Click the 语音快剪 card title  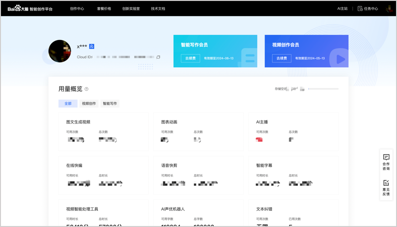[x=169, y=165]
